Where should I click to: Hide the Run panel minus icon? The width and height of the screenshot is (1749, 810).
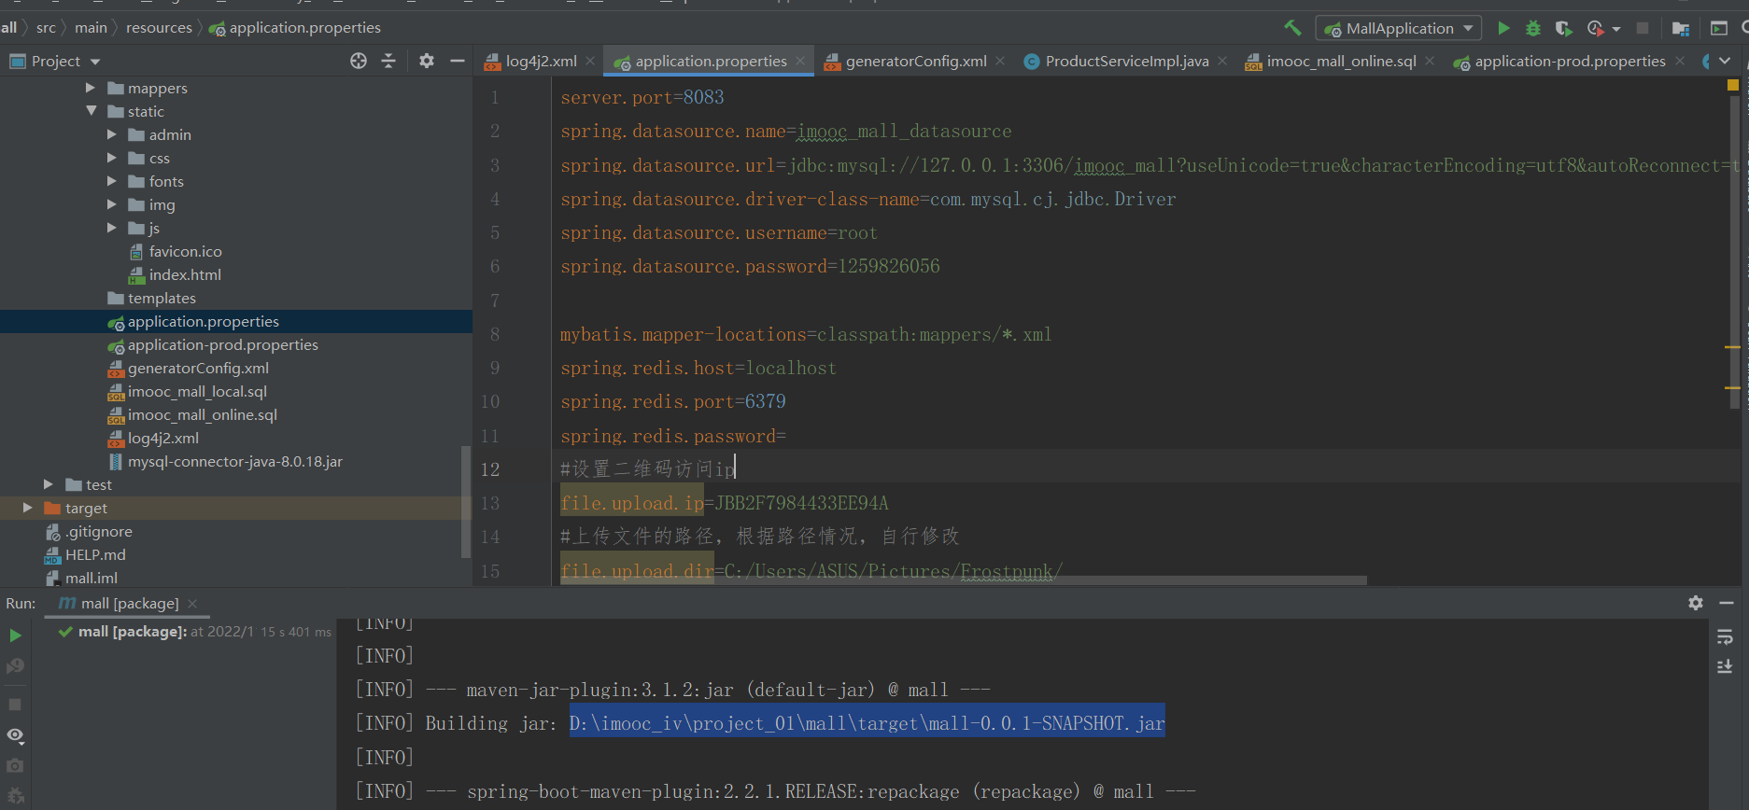tap(1727, 603)
